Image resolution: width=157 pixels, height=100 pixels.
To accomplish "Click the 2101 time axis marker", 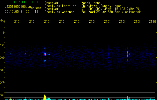I will [x=17, y=21].
